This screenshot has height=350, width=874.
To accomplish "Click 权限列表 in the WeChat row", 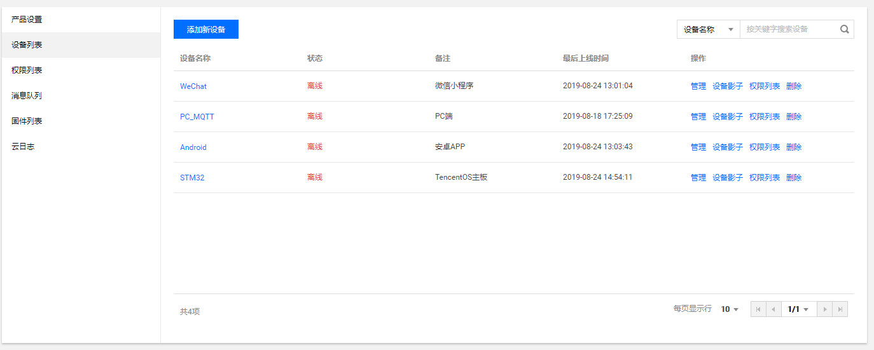I will coord(765,86).
